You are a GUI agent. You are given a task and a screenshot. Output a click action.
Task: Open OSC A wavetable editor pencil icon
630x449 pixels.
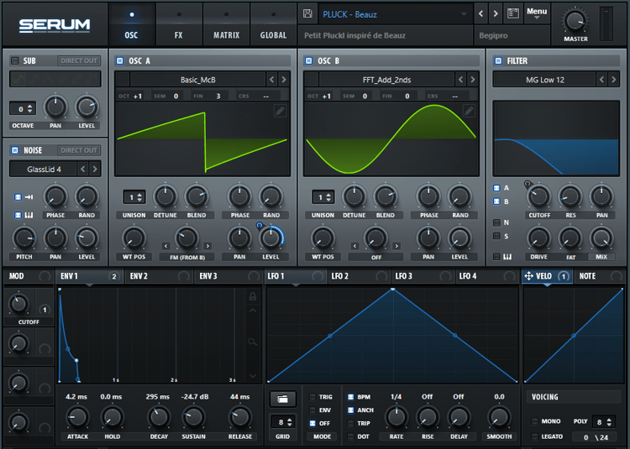280,111
